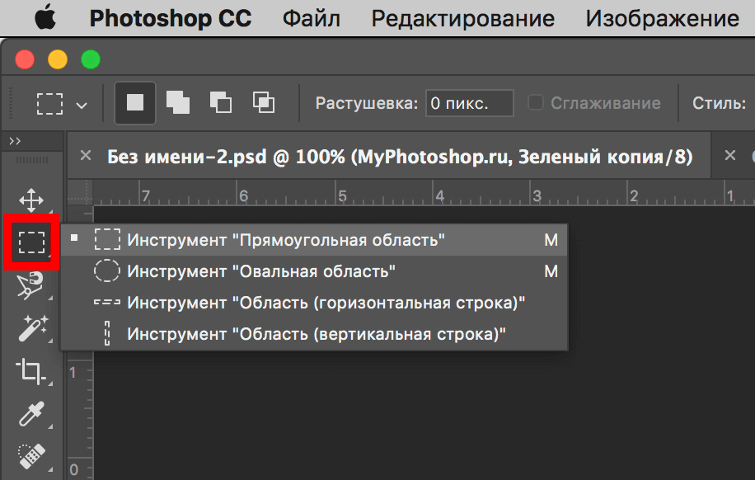Screen dimensions: 755x480
Task: Enable the Сглаживание checkbox
Action: pyautogui.click(x=535, y=102)
